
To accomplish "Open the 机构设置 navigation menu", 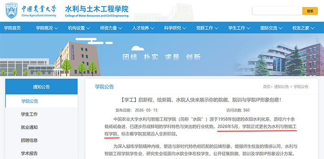I will 76,28.
